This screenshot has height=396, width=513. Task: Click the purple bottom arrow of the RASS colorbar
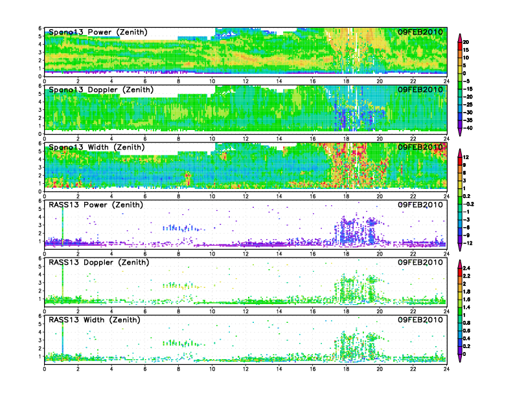(x=460, y=358)
